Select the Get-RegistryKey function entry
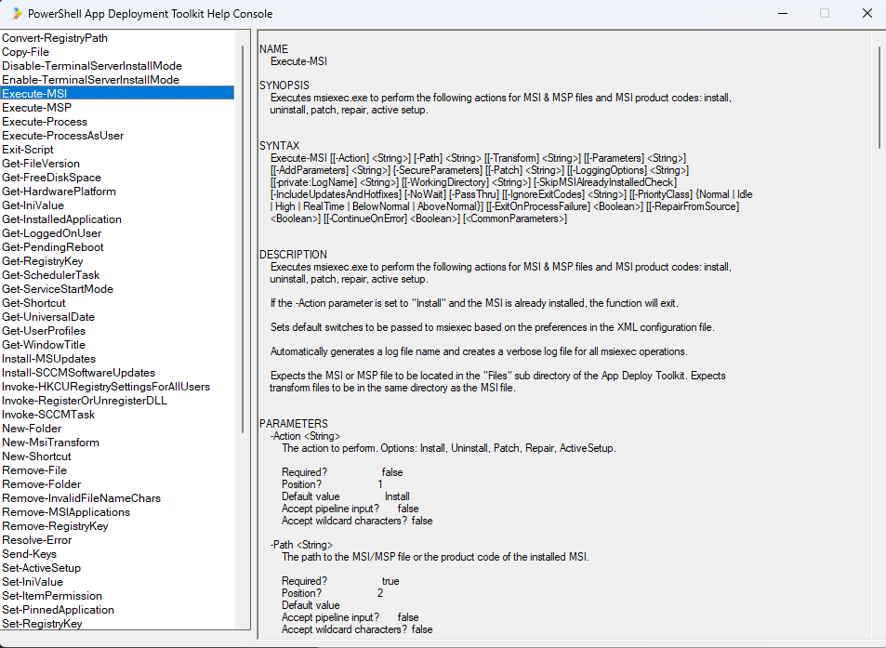 click(42, 261)
